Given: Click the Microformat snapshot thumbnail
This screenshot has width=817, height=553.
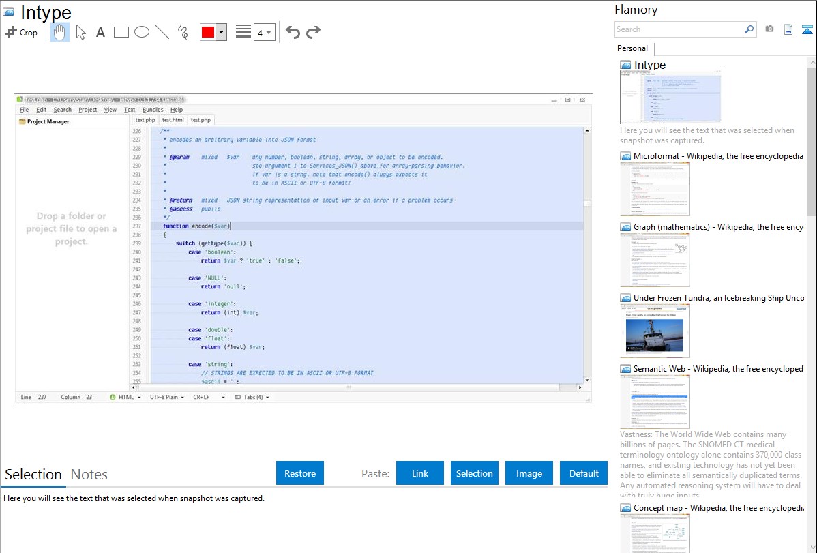Looking at the screenshot, I should coord(655,189).
